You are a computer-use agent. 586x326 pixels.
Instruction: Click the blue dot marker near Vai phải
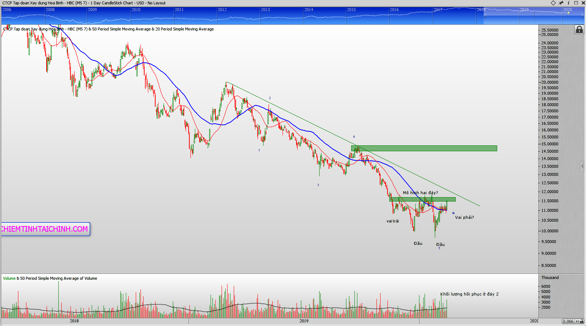coord(454,213)
